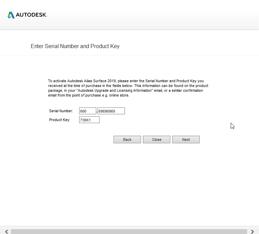Viewport: 259px width, 234px height.
Task: Click the 'Enter Serial Number and Product Key' heading
Action: point(75,46)
